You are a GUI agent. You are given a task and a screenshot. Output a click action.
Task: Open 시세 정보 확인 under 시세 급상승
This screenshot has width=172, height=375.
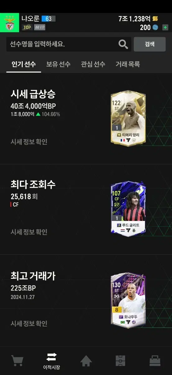tap(29, 142)
